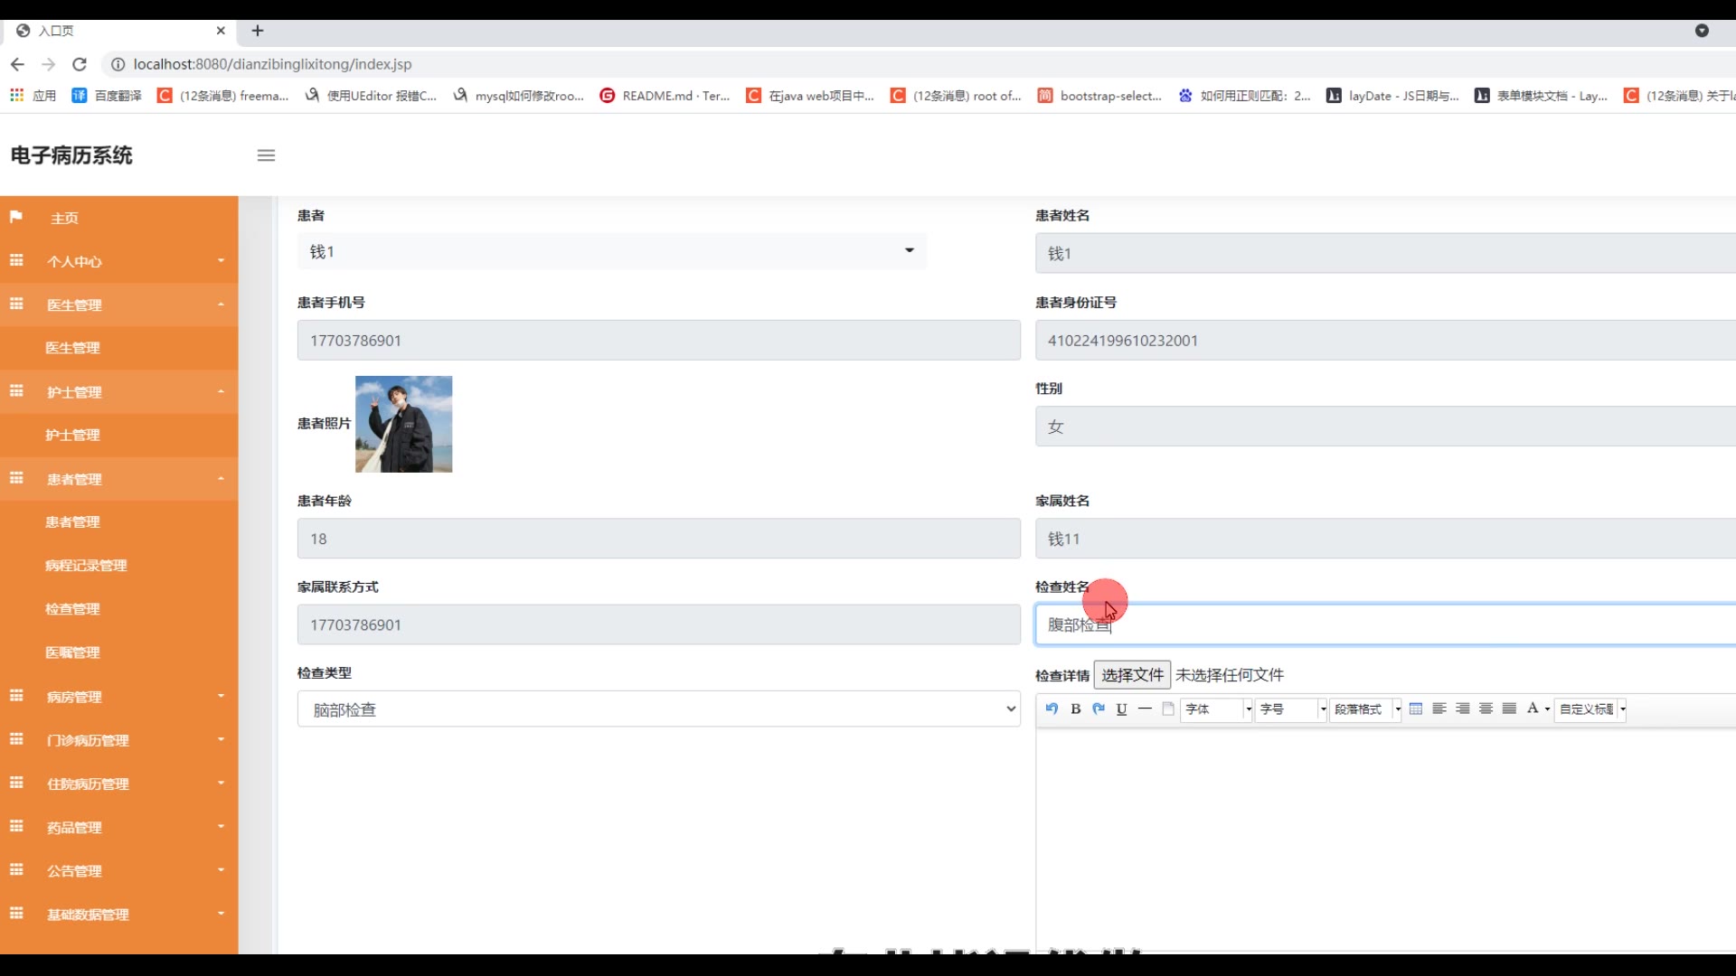Open the font color A picker
The height and width of the screenshot is (976, 1736).
coord(1533,709)
